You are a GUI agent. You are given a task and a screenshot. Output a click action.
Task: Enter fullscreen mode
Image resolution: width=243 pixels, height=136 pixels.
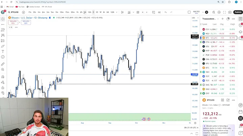[224, 12]
